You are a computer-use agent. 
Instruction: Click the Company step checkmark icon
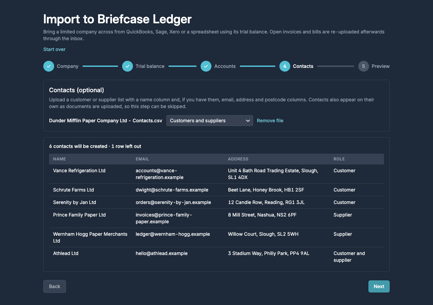[49, 66]
